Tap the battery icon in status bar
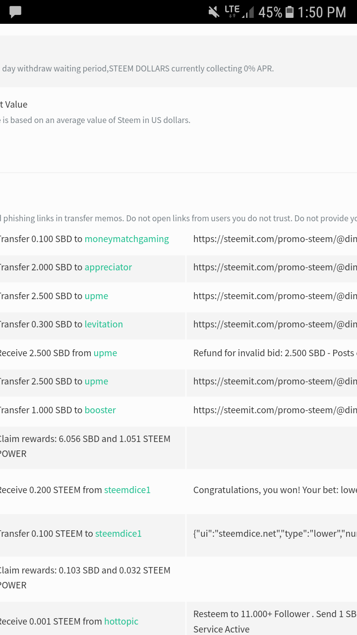Image resolution: width=357 pixels, height=635 pixels. coord(290,12)
